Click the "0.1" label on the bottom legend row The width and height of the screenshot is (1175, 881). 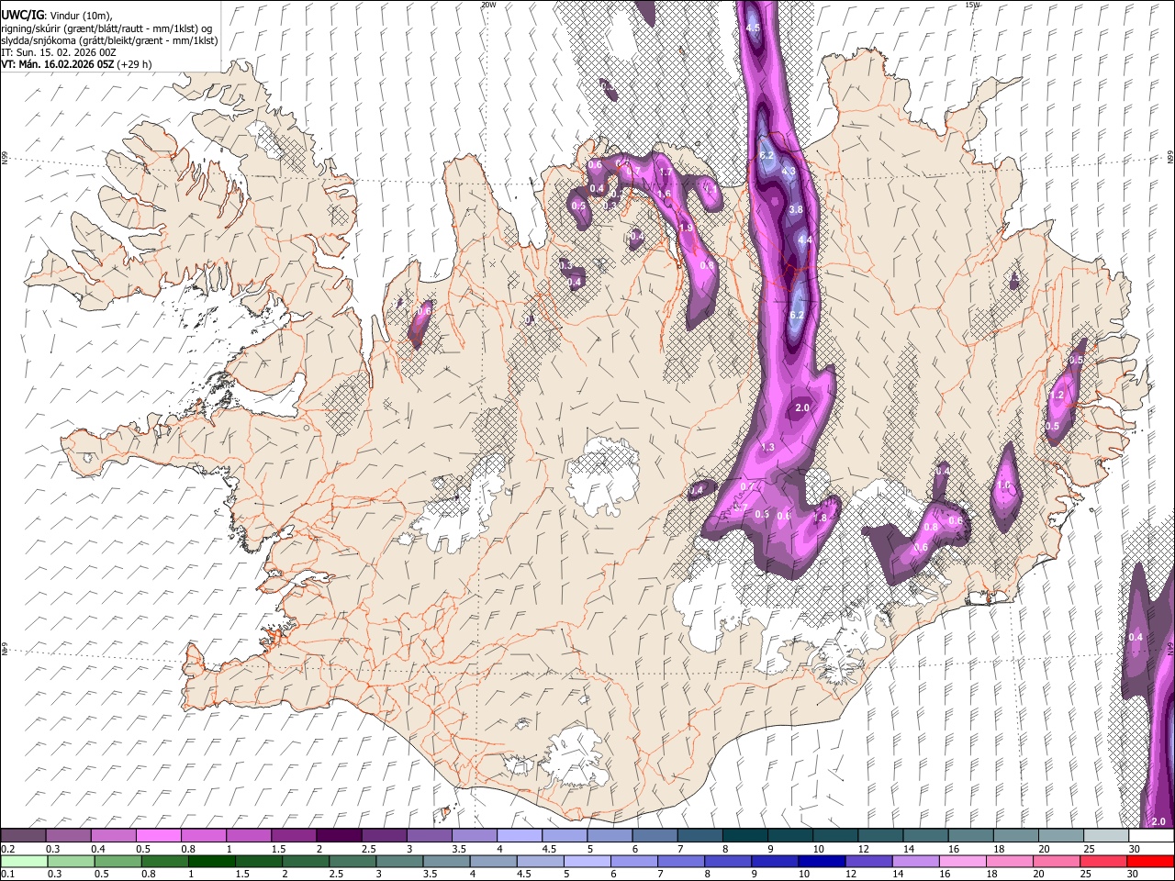6,874
